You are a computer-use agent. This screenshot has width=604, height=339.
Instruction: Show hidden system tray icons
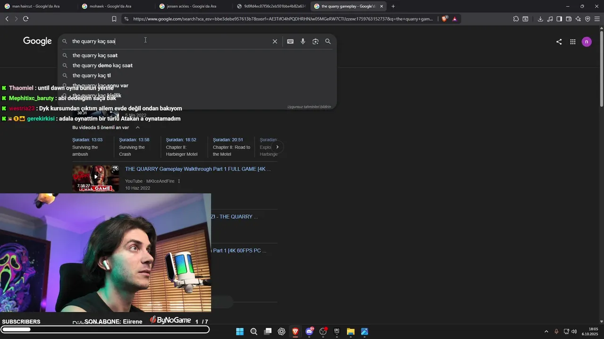click(x=546, y=331)
